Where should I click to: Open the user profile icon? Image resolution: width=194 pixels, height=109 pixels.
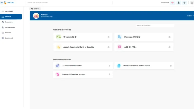pyautogui.click(x=192, y=3)
